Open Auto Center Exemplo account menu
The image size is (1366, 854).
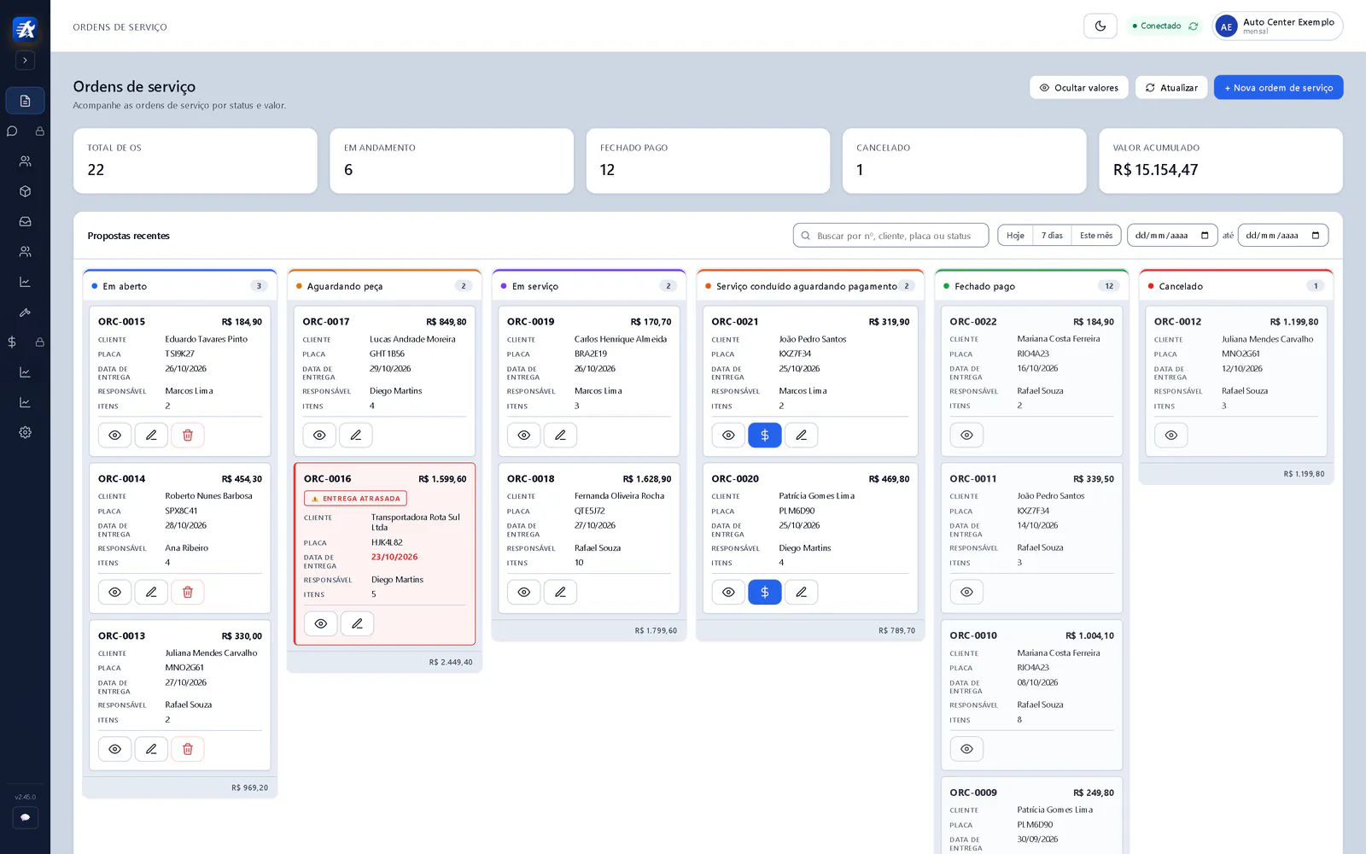[1277, 26]
